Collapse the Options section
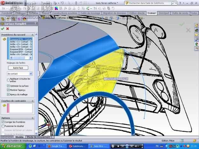 32,118
